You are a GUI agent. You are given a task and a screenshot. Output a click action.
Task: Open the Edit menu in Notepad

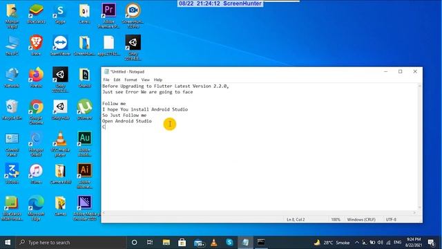(x=117, y=80)
